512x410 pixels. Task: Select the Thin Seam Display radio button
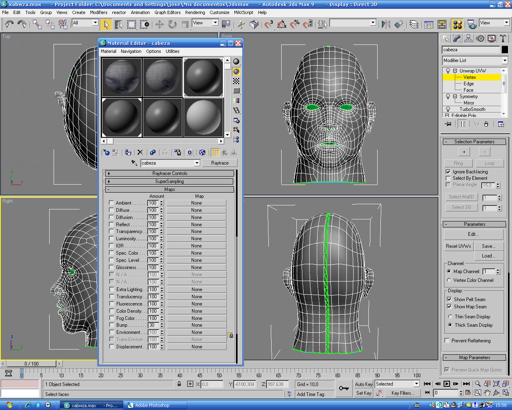point(450,317)
